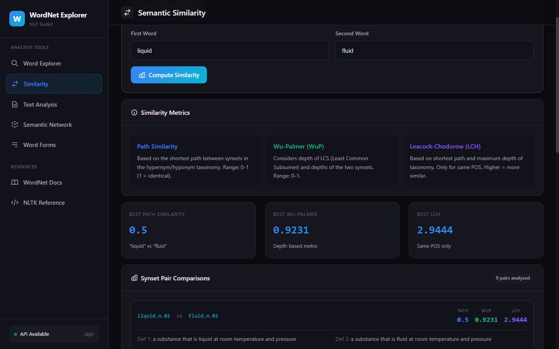Click the Similarity arrows icon in sidebar
Screen dimensions: 559x349
[15, 84]
